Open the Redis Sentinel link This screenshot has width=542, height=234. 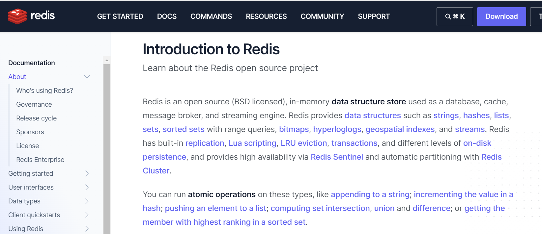click(337, 157)
